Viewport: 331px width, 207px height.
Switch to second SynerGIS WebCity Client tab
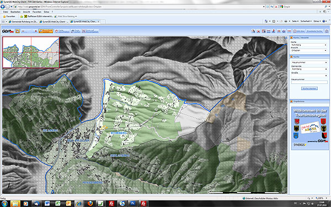(x=54, y=22)
